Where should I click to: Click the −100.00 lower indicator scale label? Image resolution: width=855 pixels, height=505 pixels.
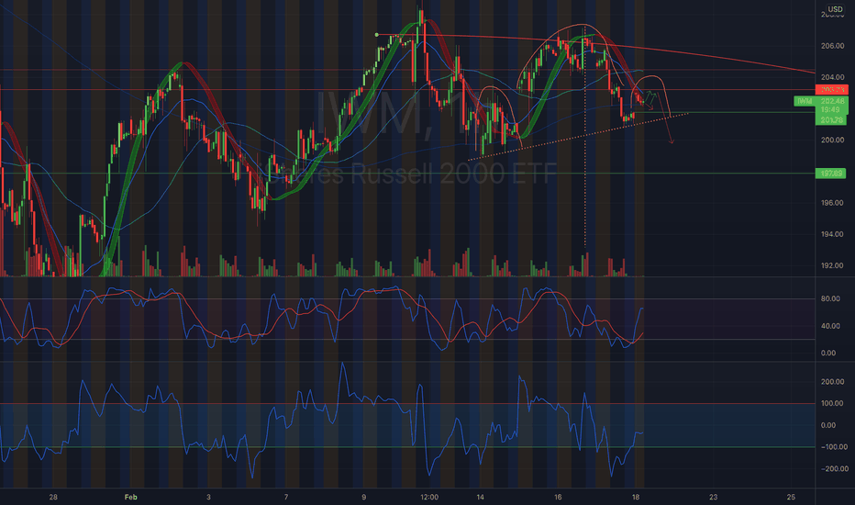834,447
